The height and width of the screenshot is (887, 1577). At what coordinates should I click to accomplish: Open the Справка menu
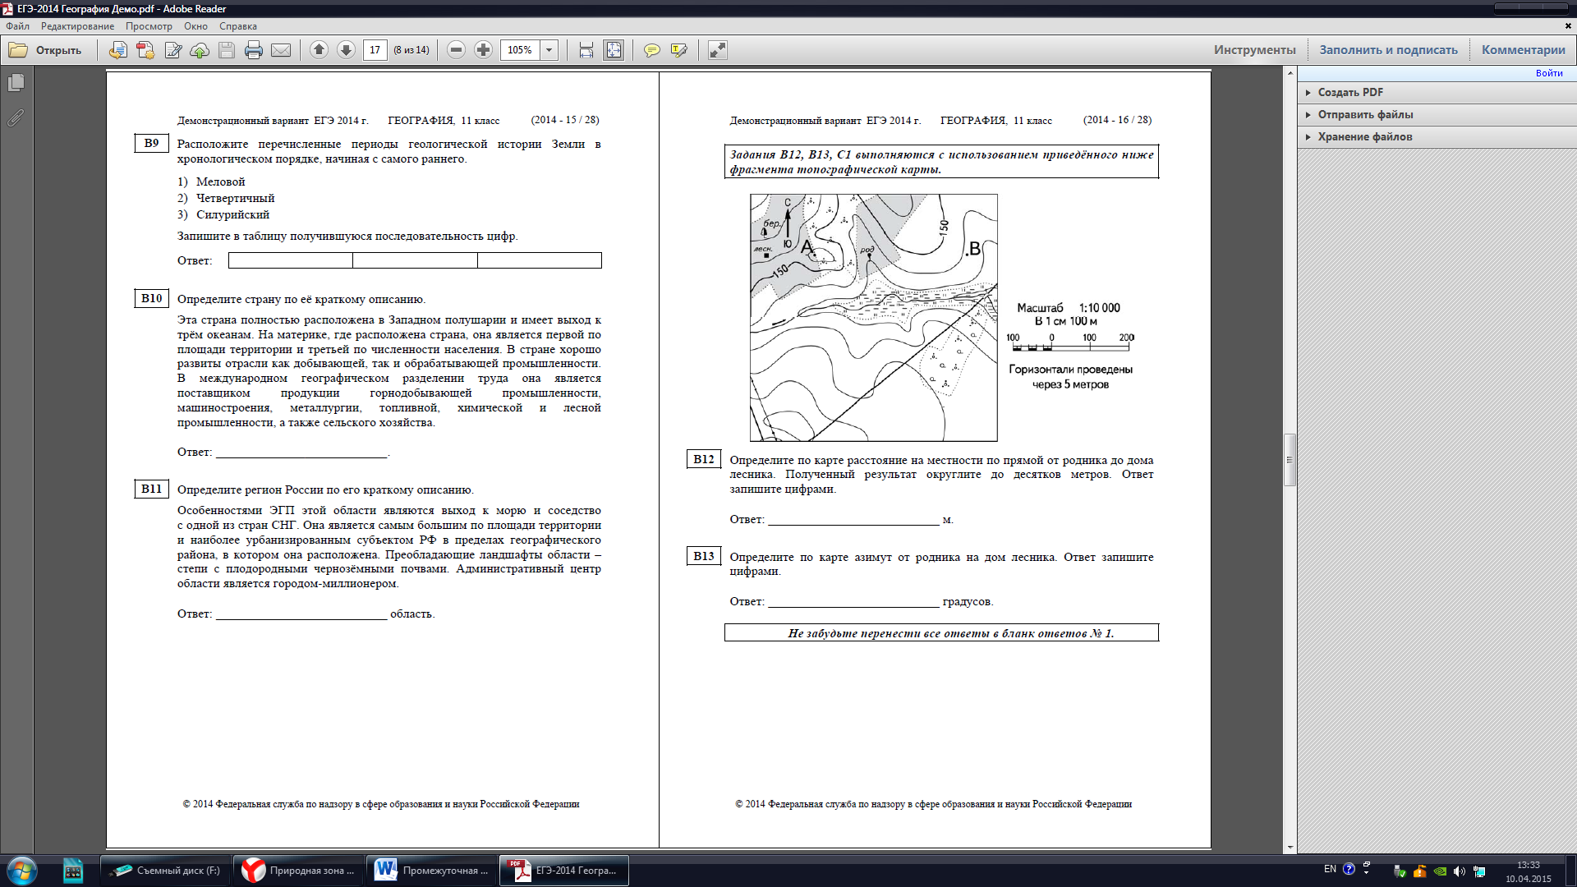coord(238,26)
